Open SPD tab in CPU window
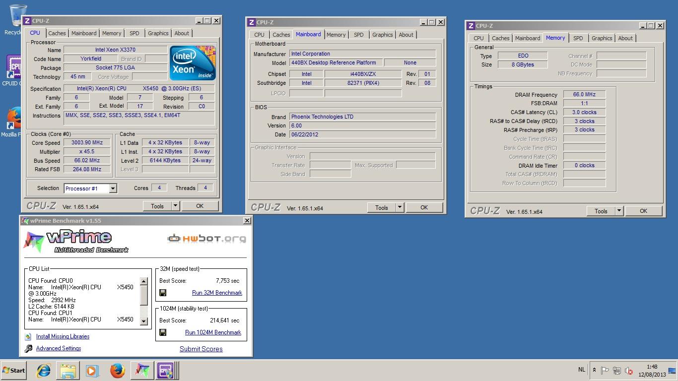This screenshot has width=678, height=381. click(x=135, y=33)
